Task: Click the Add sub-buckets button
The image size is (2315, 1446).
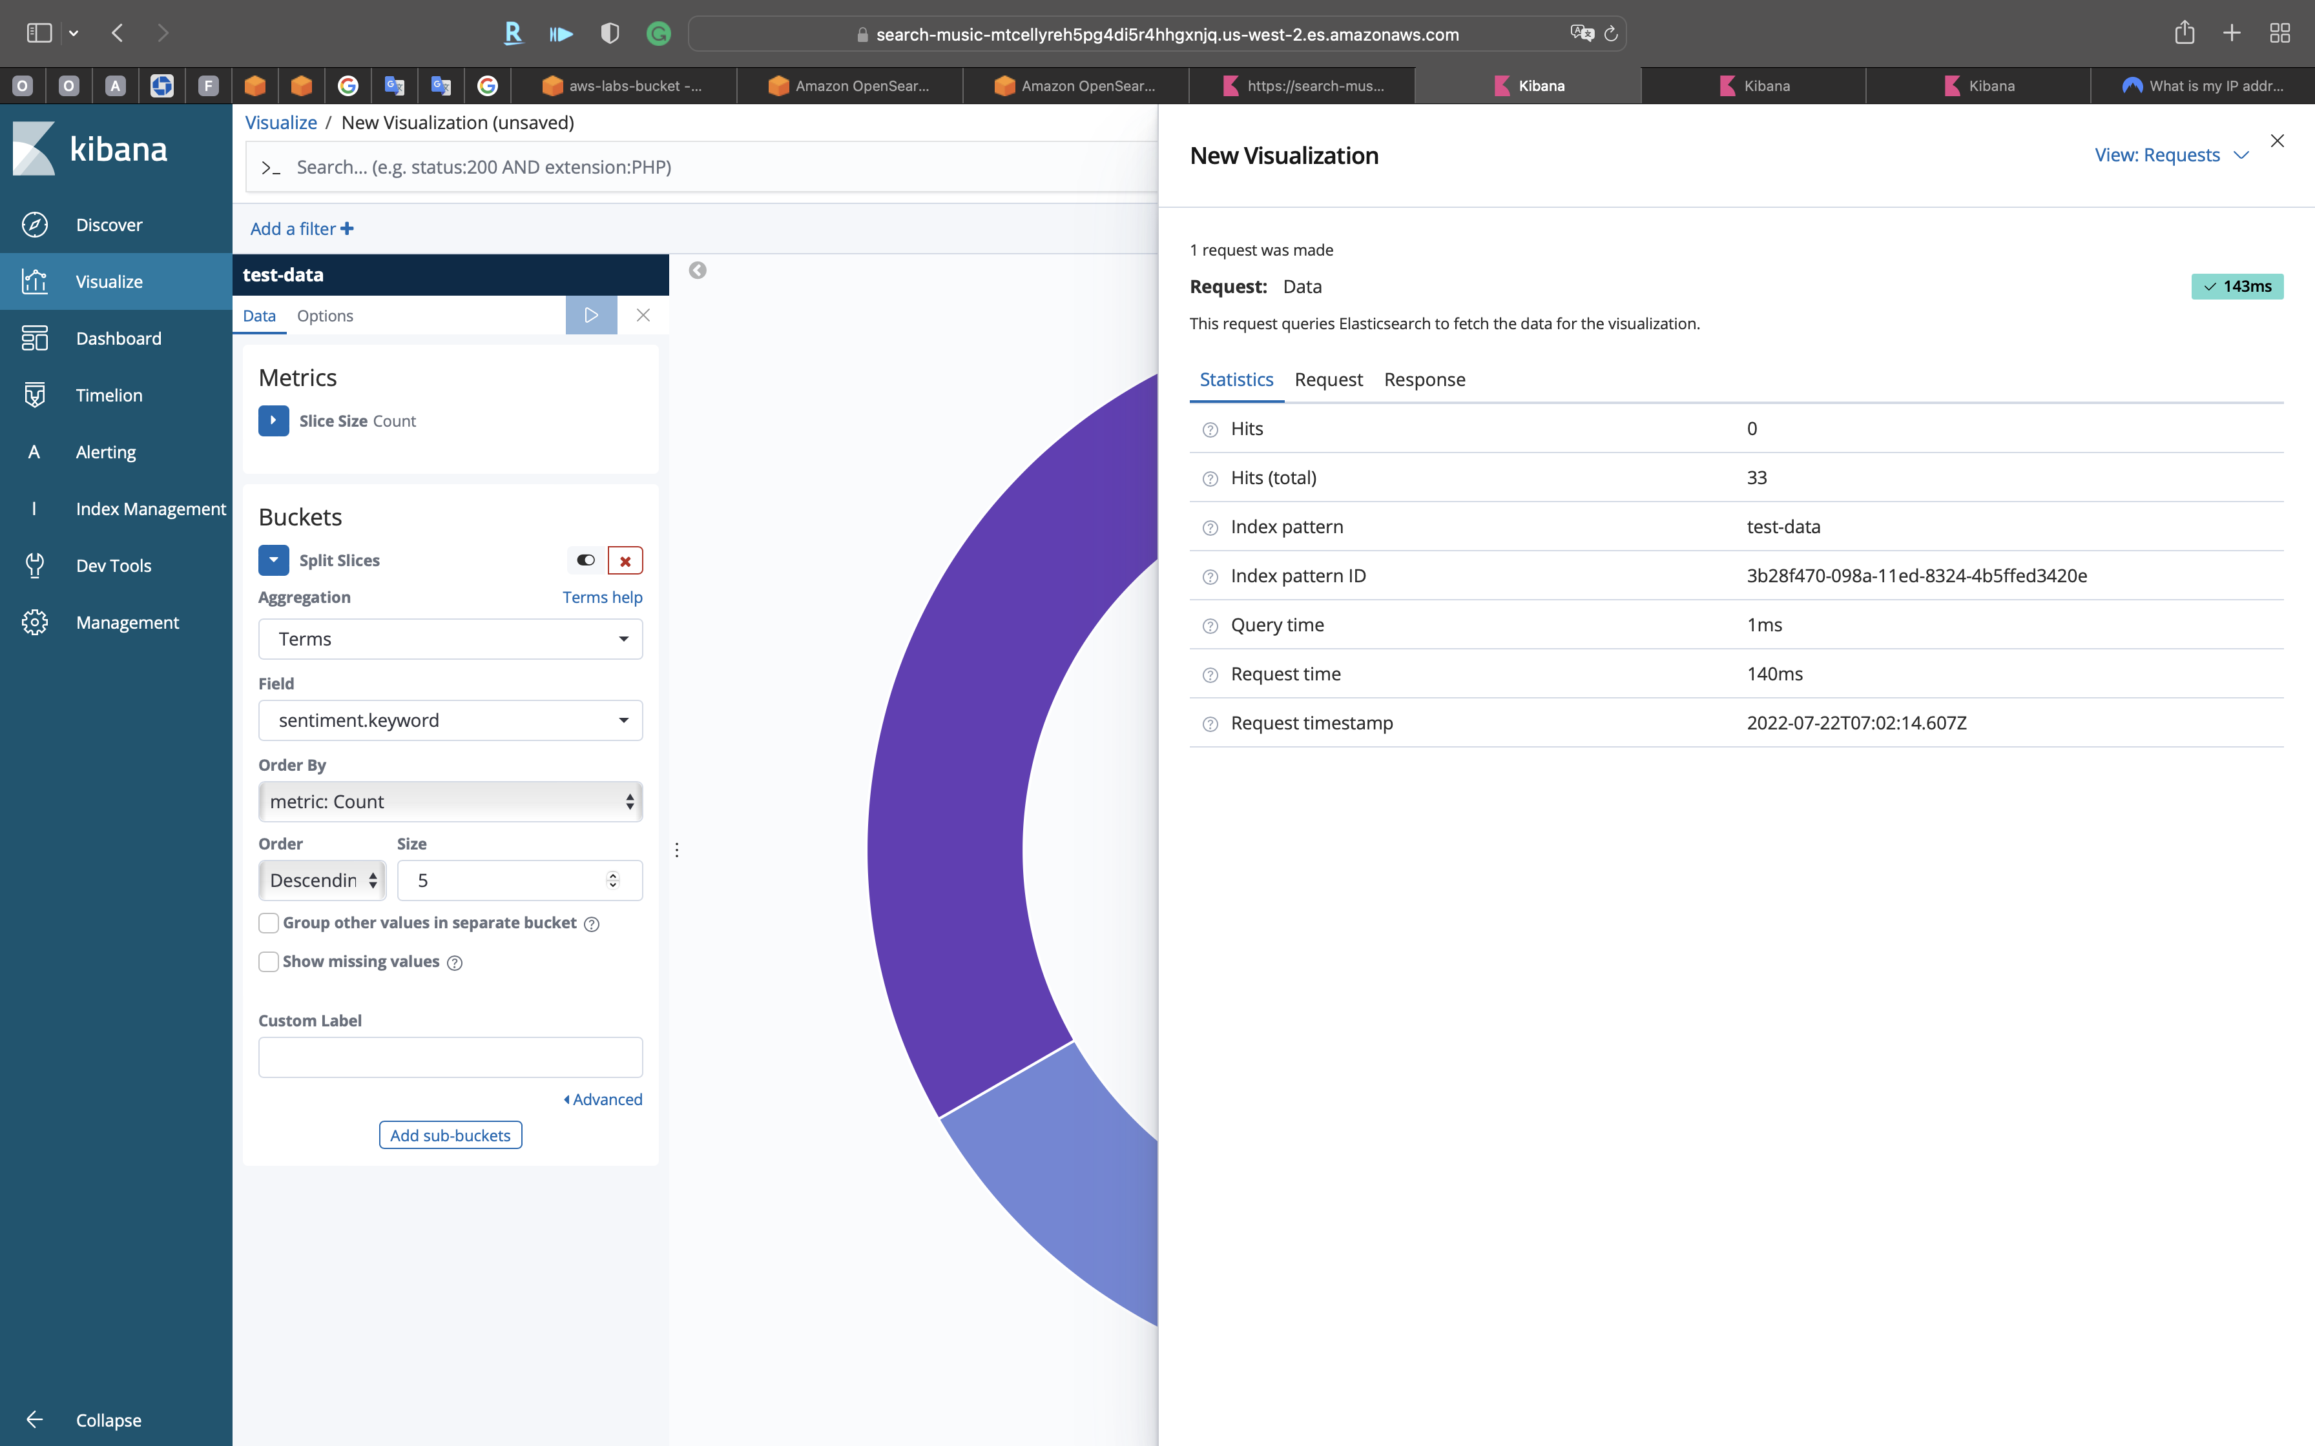Action: coord(450,1135)
